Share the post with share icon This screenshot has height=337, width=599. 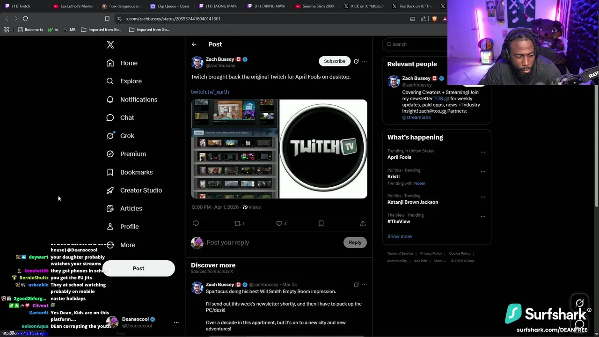pos(363,223)
